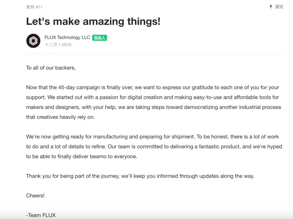Click the divider line below the author header

pos(155,54)
